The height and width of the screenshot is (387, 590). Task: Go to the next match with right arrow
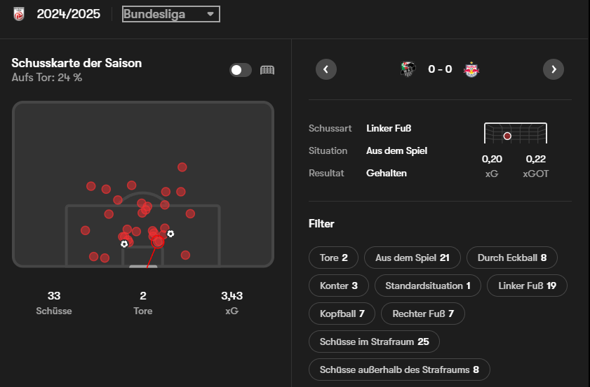[x=554, y=69]
